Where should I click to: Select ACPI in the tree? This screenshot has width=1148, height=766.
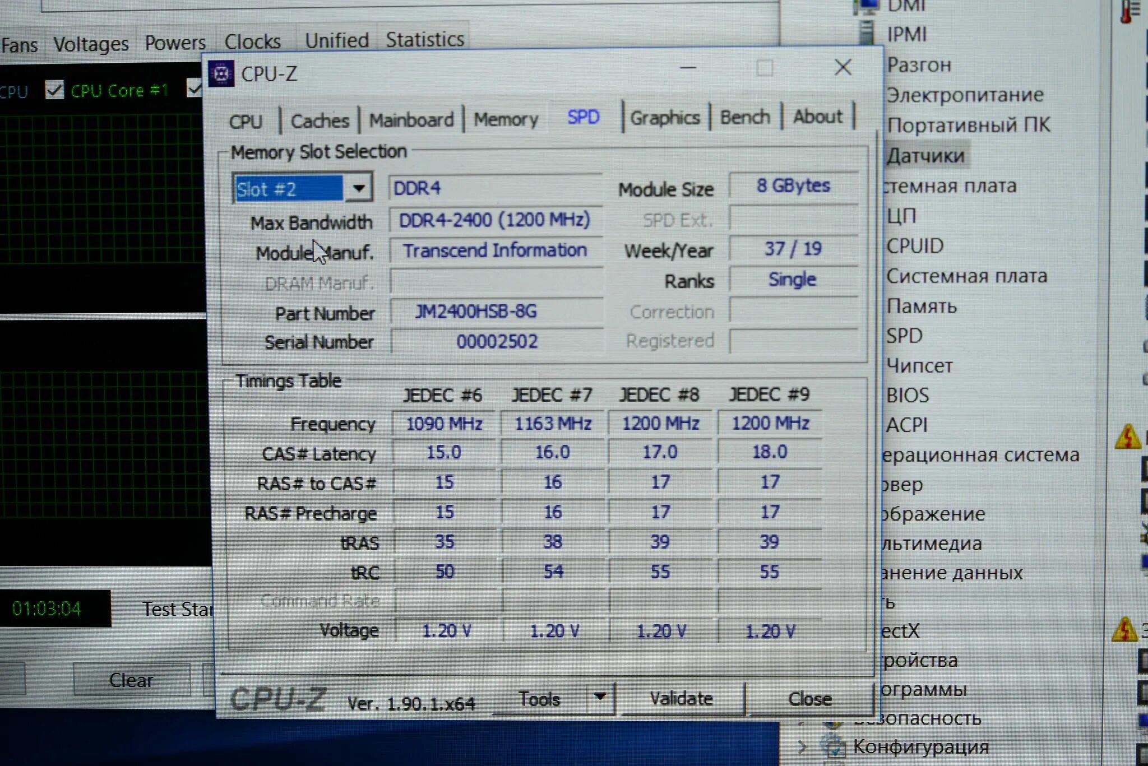click(x=906, y=425)
